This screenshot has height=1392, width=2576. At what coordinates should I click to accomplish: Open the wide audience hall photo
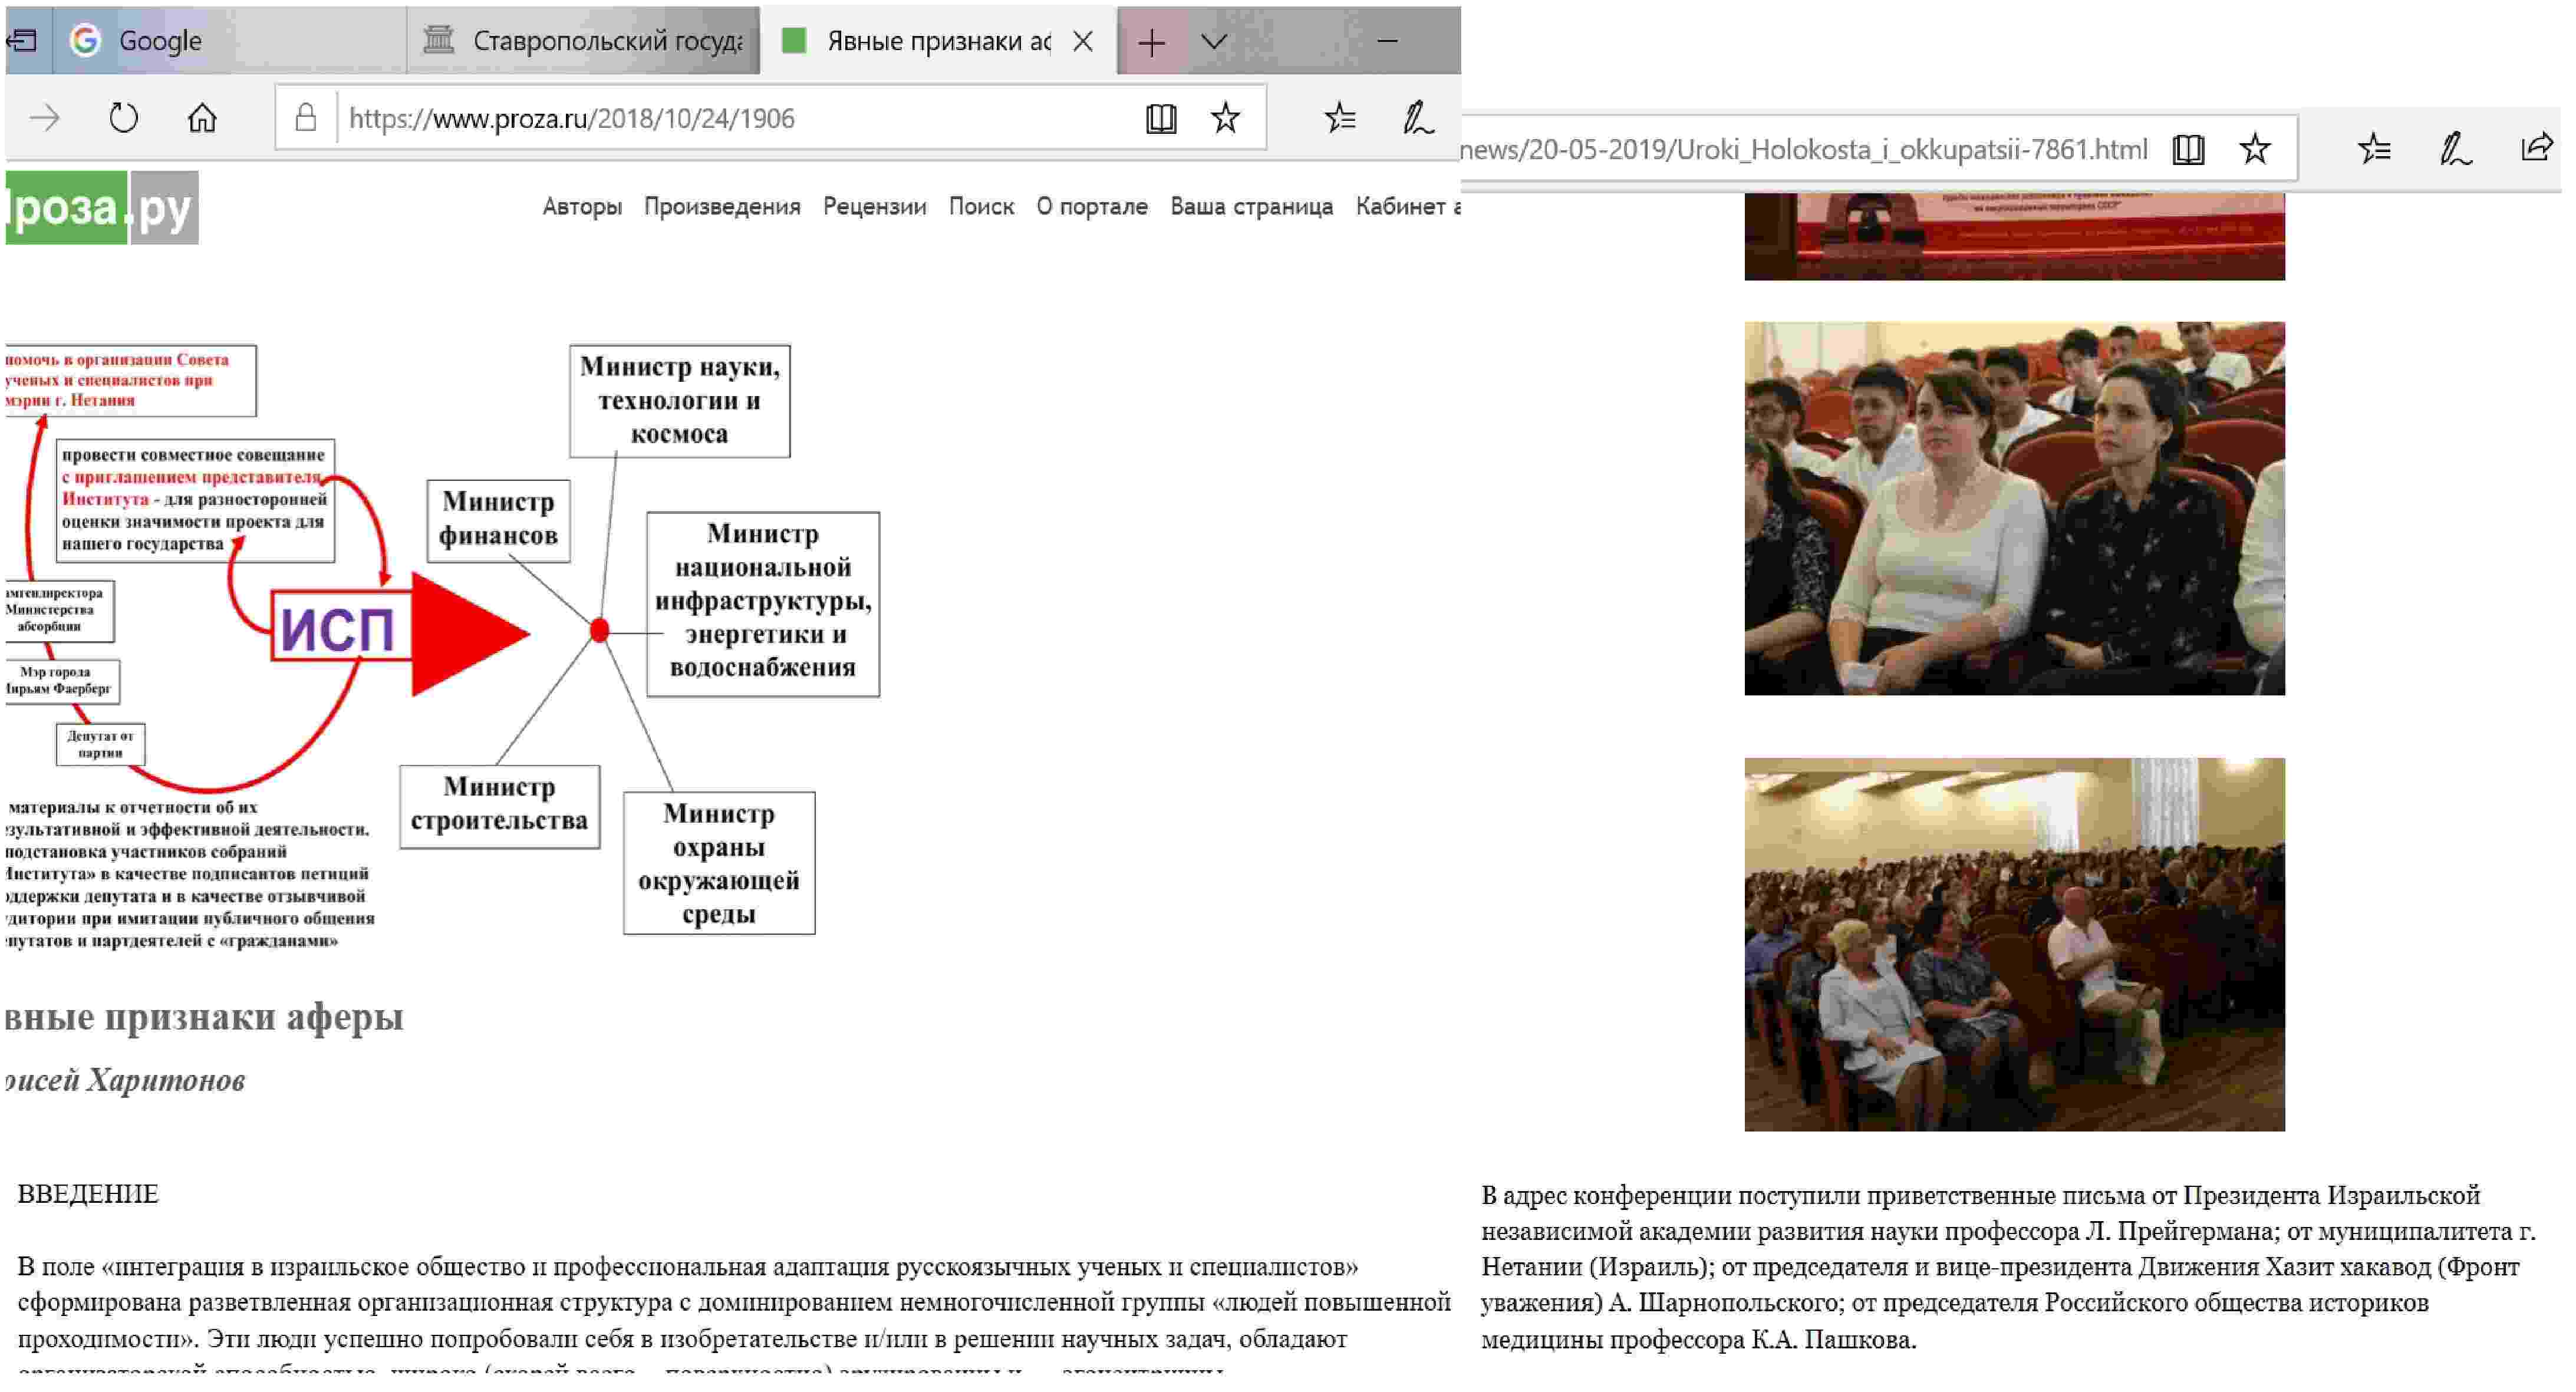2014,944
